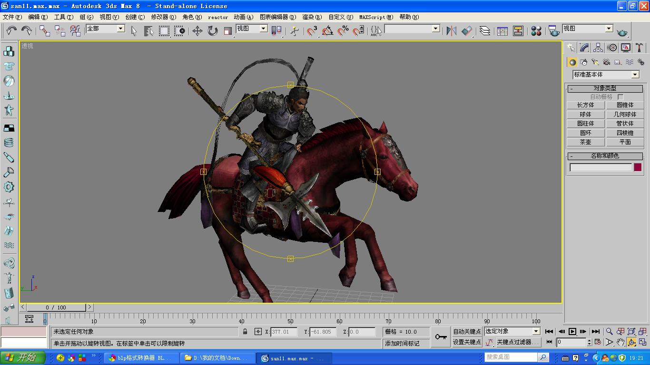Open the 修改器 menu
The height and width of the screenshot is (365, 650).
point(163,17)
